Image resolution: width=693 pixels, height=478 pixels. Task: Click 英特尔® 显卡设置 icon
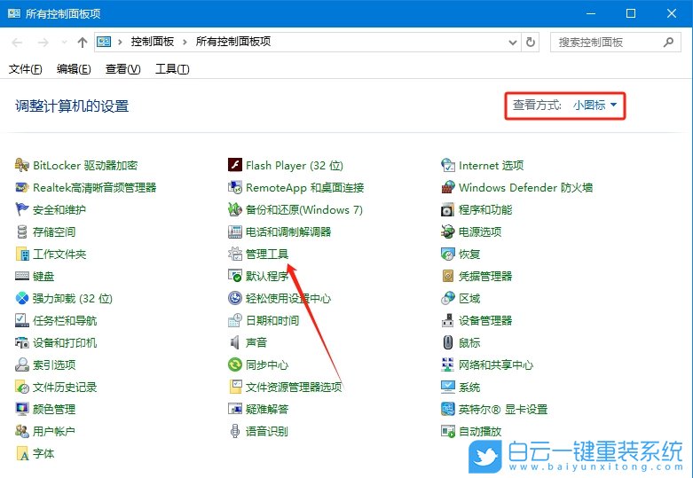pyautogui.click(x=448, y=409)
